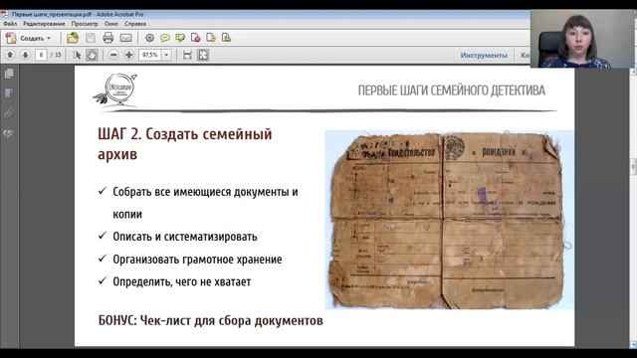Image resolution: width=637 pixels, height=358 pixels.
Task: Open the settings gear icon in toolbar
Action: point(149,38)
